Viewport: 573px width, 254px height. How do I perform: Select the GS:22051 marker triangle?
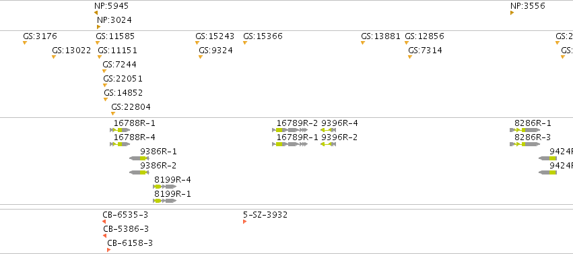tap(105, 85)
